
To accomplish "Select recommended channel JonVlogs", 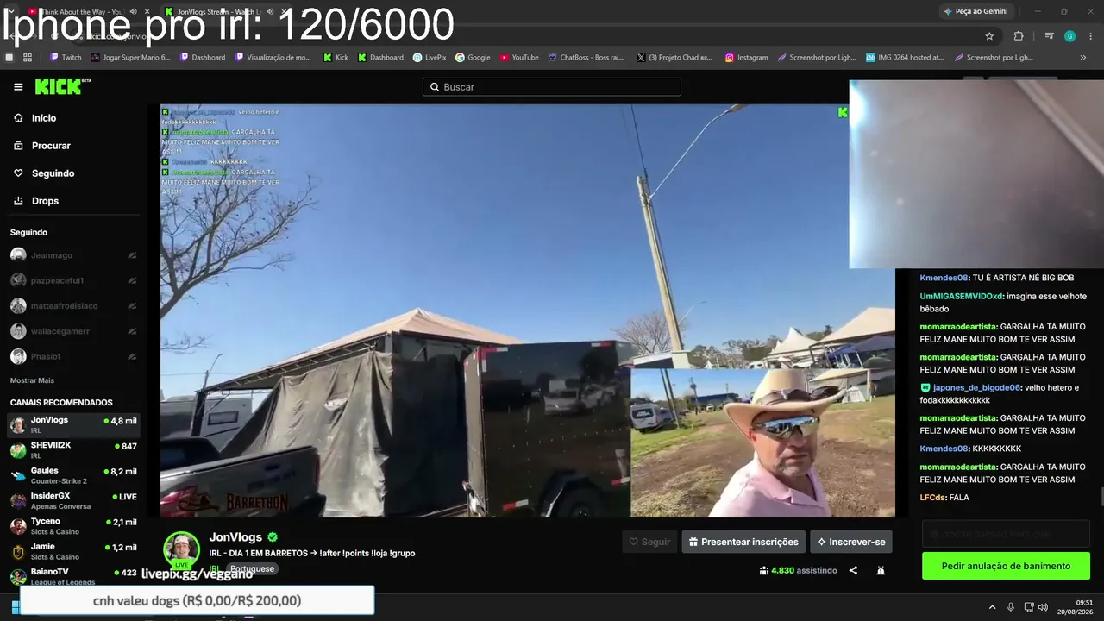I will tap(72, 424).
